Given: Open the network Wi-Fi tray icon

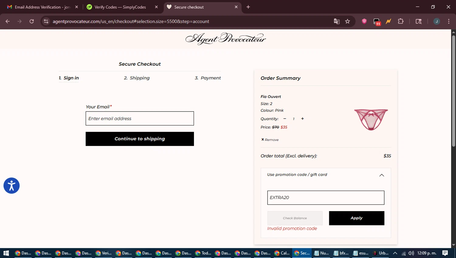Looking at the screenshot, I should coord(404,253).
